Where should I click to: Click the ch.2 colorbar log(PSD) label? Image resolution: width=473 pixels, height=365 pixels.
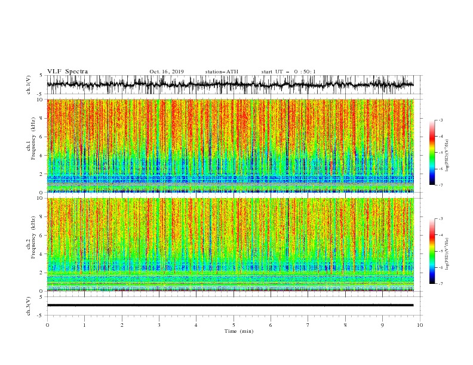(447, 254)
